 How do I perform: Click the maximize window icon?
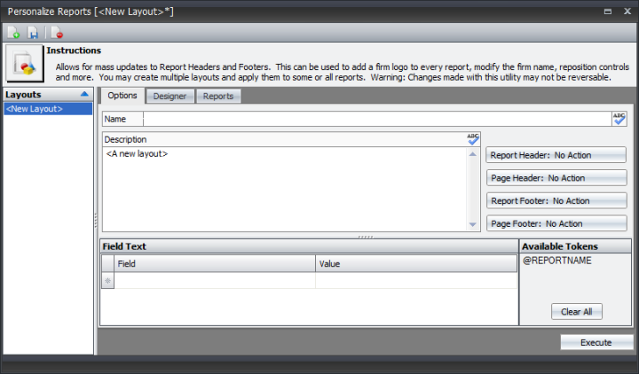[x=607, y=12]
